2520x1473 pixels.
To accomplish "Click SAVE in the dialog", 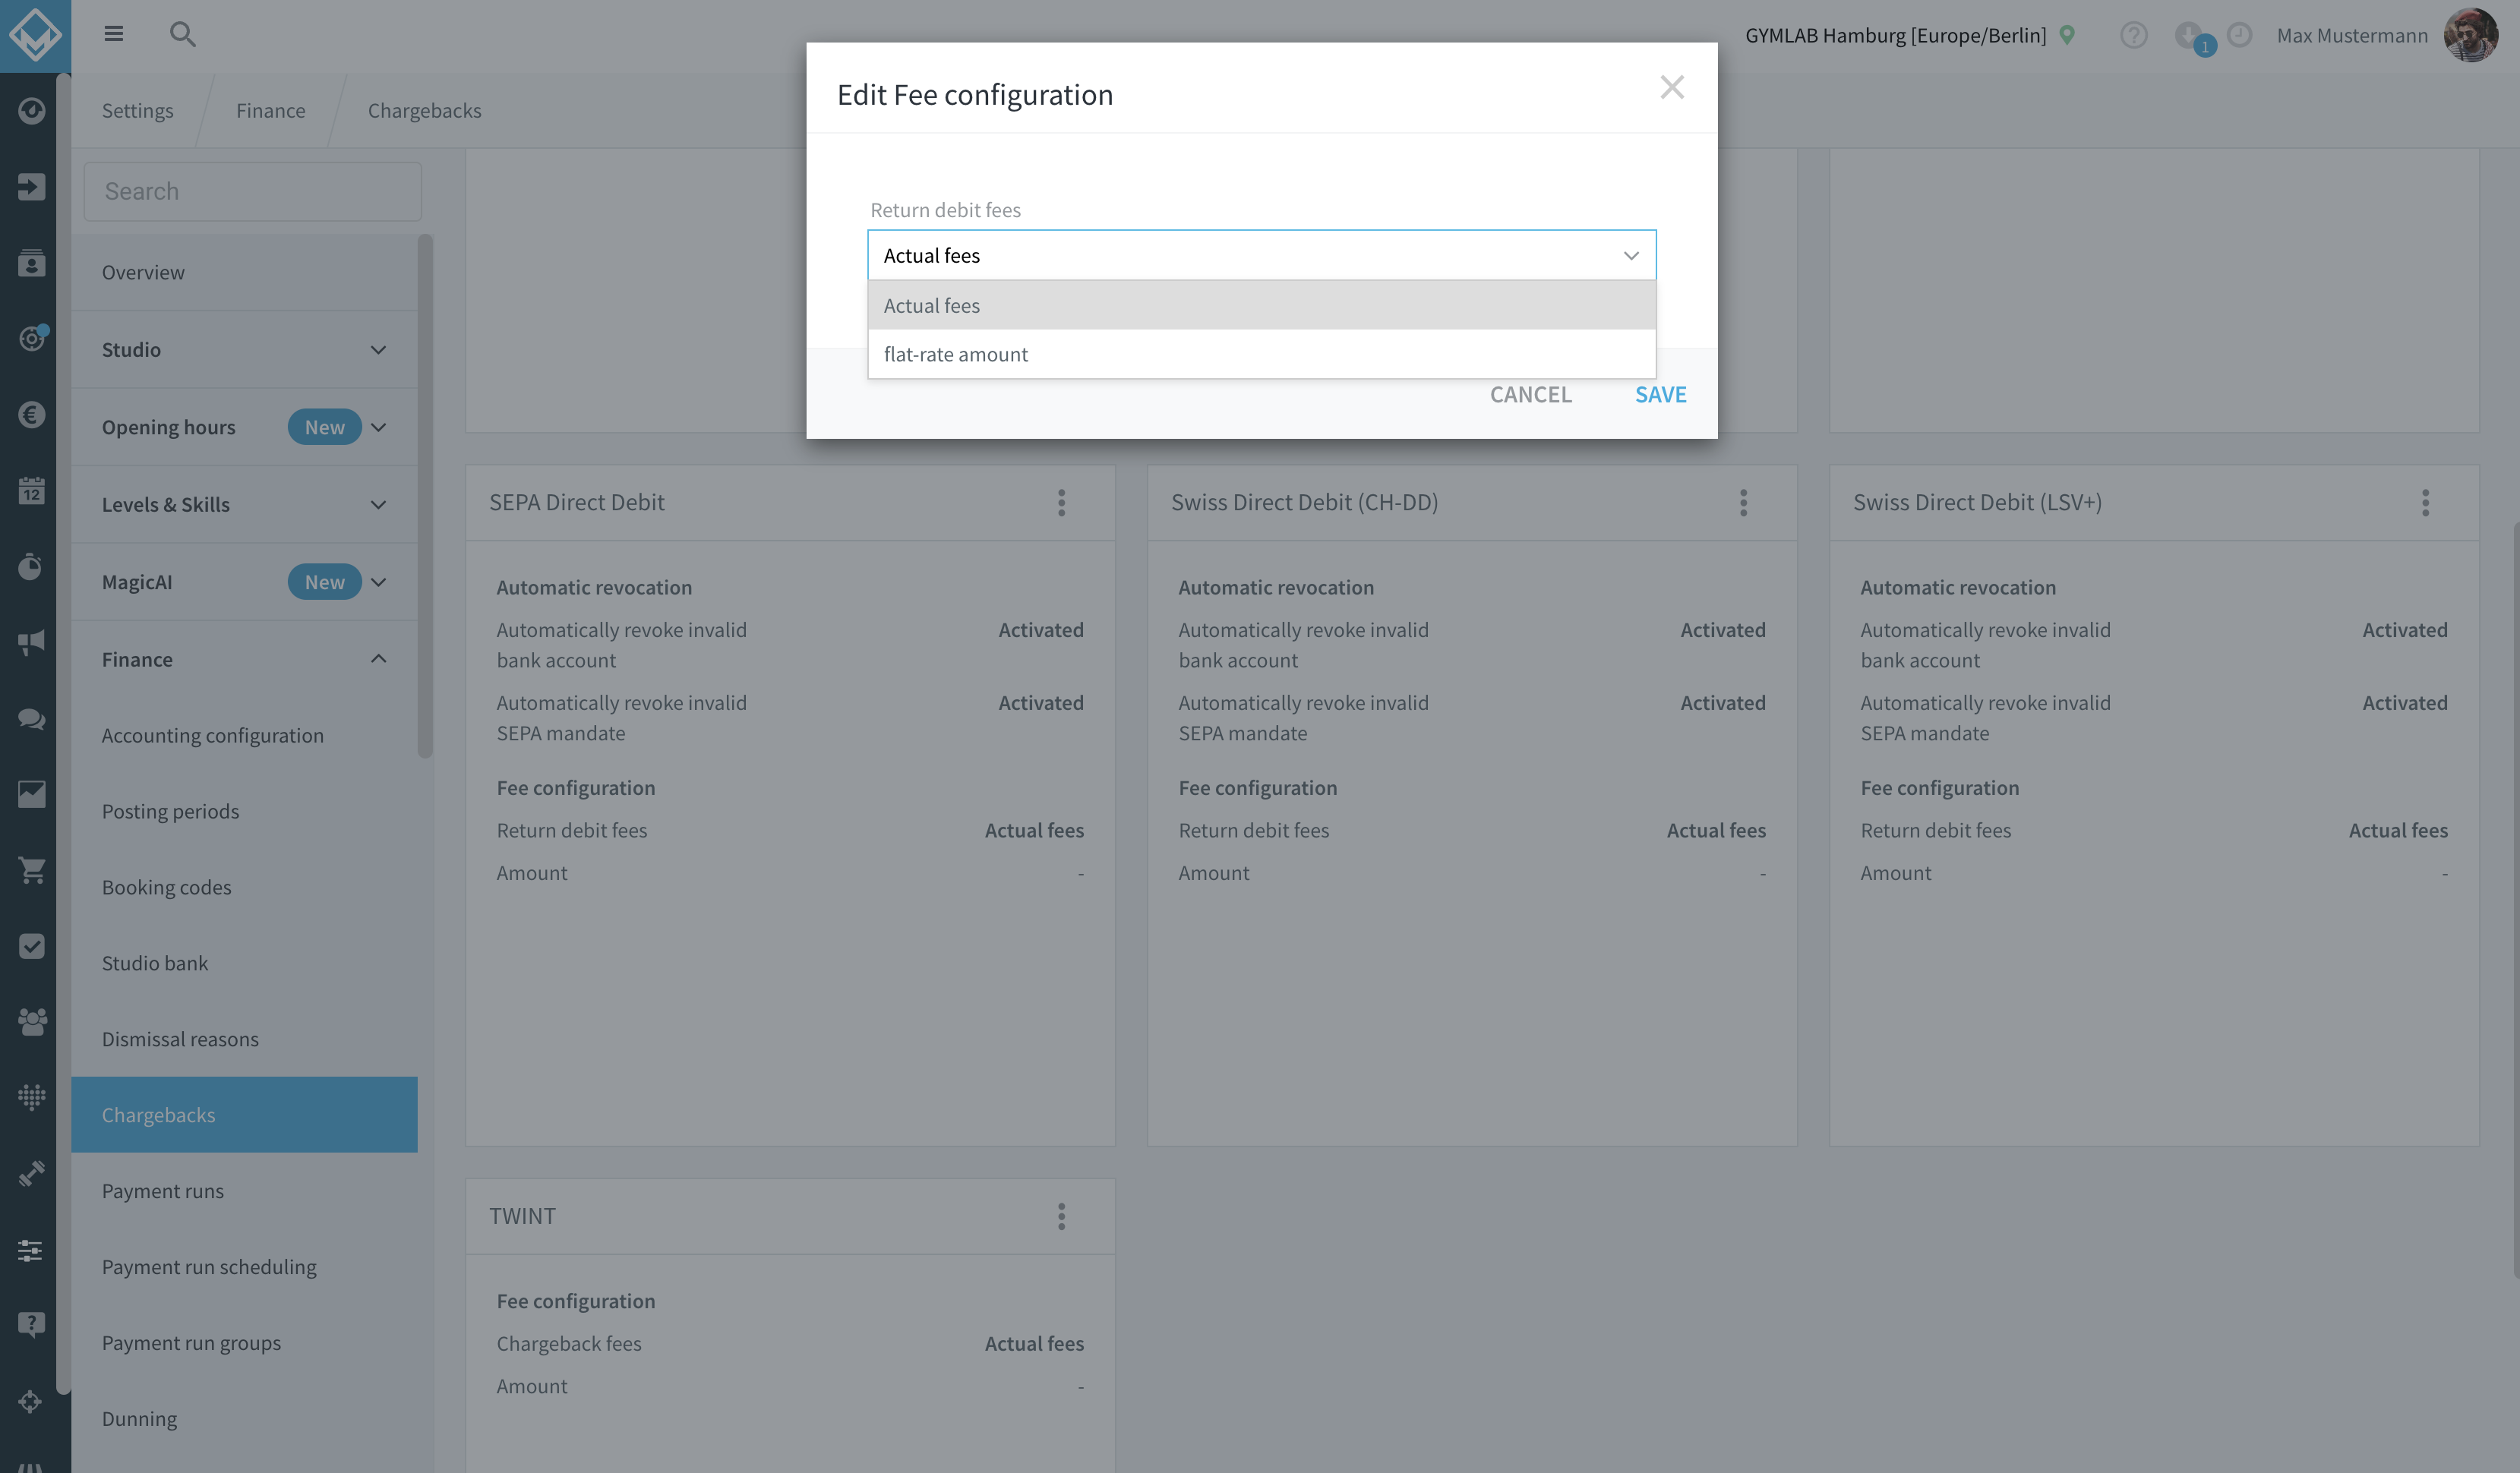I will pyautogui.click(x=1660, y=394).
